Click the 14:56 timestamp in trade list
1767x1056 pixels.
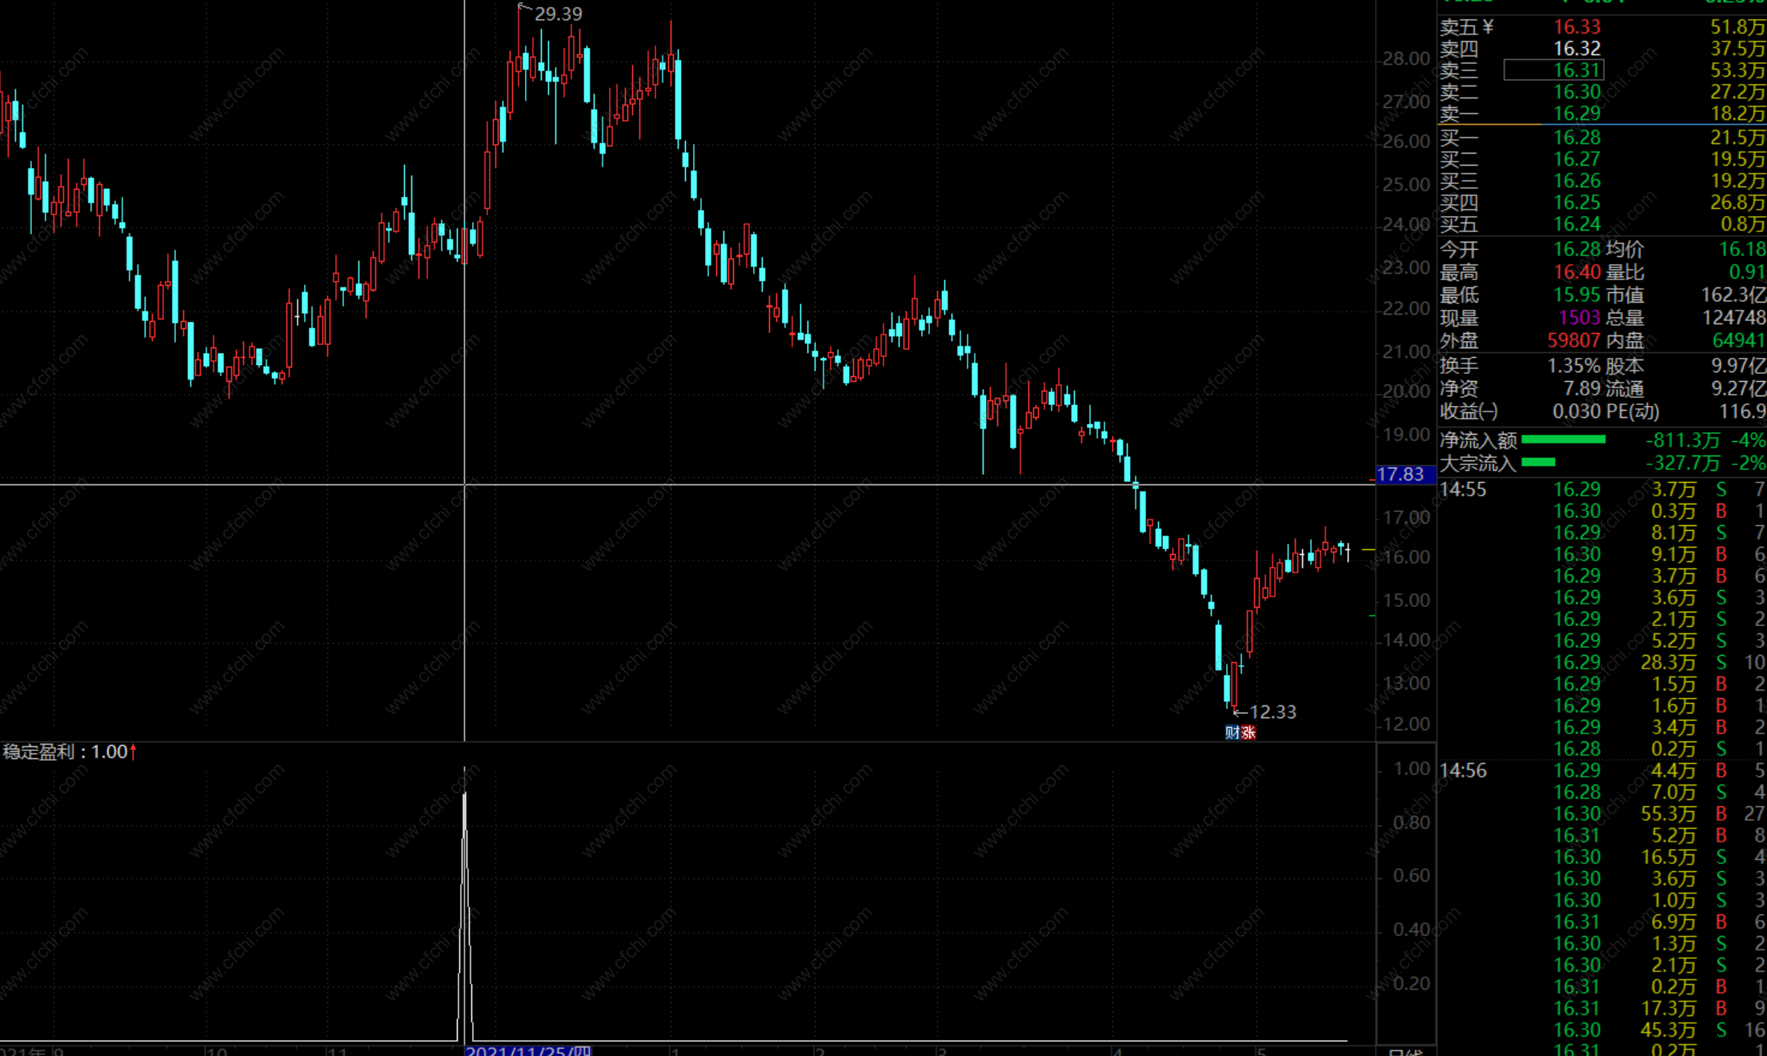pos(1463,770)
